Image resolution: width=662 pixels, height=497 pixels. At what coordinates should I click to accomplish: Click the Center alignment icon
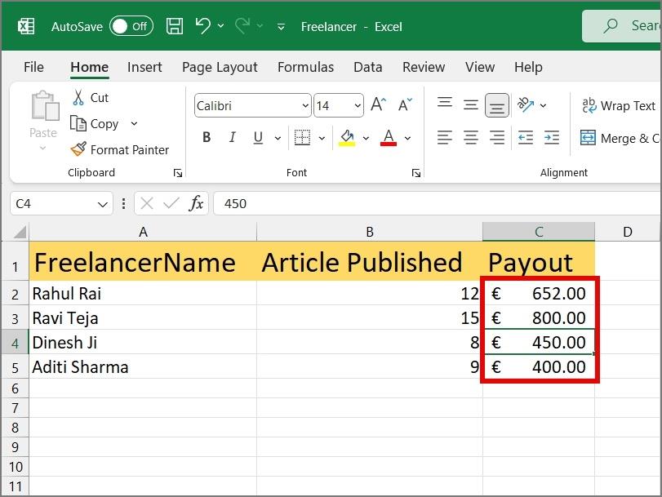(471, 137)
